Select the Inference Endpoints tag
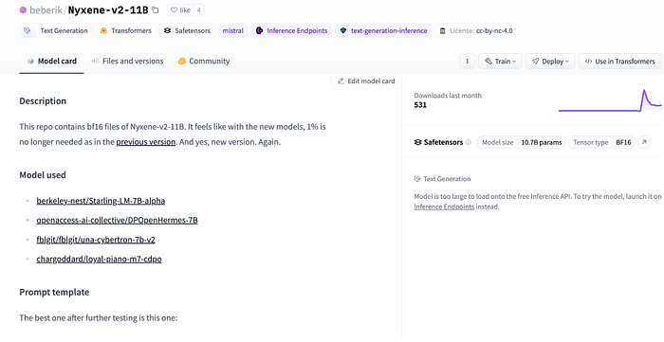 tap(292, 30)
